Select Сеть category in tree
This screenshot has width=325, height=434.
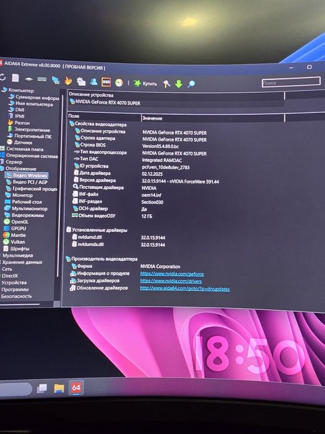pyautogui.click(x=6, y=268)
